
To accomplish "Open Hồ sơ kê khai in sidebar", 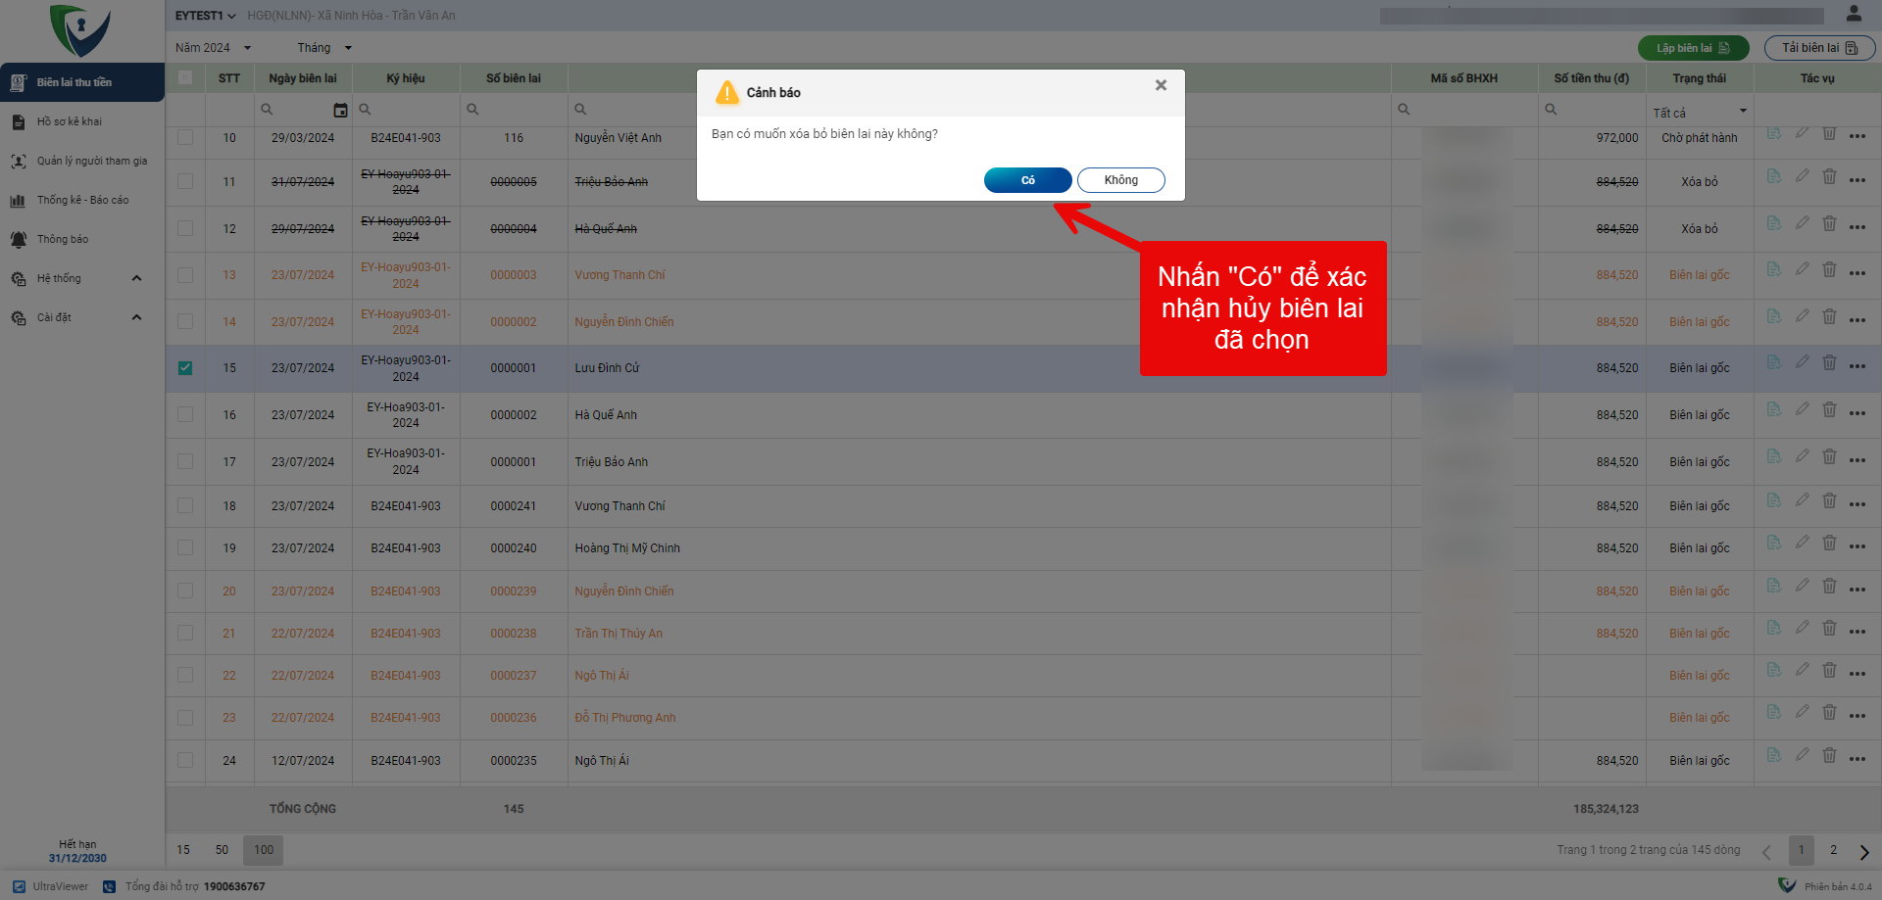I will 69,122.
